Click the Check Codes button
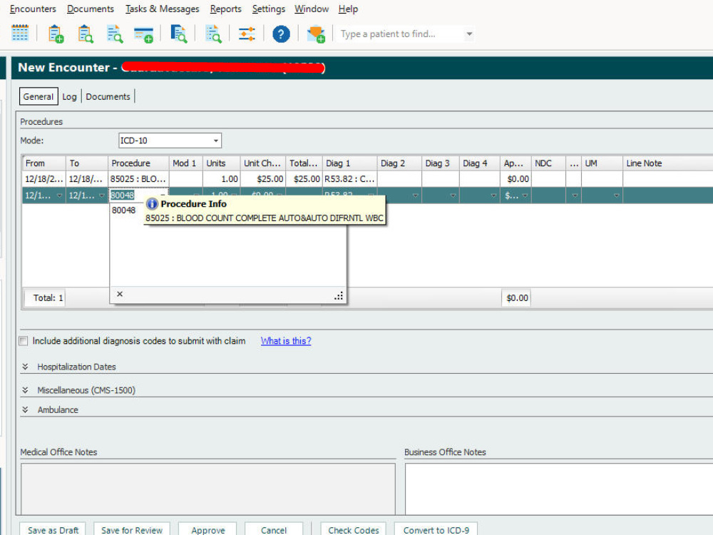Image resolution: width=713 pixels, height=535 pixels. (354, 529)
